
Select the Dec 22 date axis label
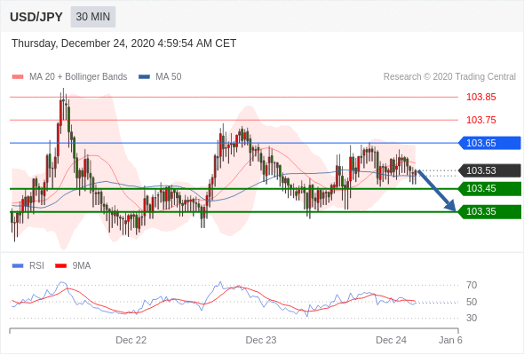[131, 340]
